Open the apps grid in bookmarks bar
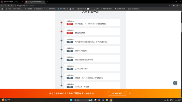The width and height of the screenshot is (182, 102). [2, 9]
